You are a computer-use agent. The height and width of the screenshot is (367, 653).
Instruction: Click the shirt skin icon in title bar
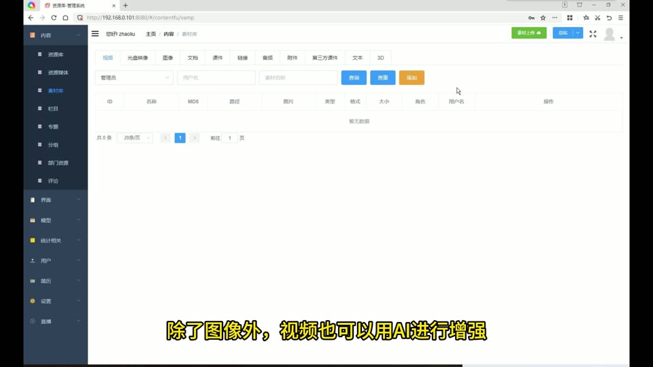(x=580, y=5)
